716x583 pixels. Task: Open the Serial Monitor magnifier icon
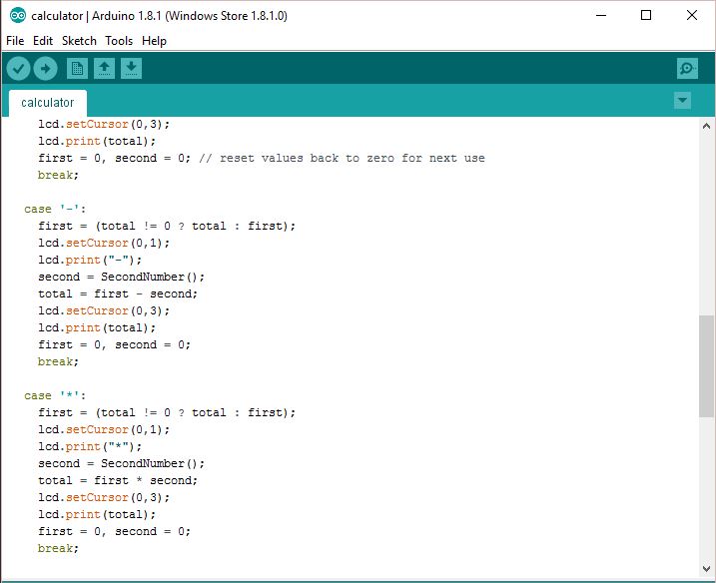click(687, 69)
